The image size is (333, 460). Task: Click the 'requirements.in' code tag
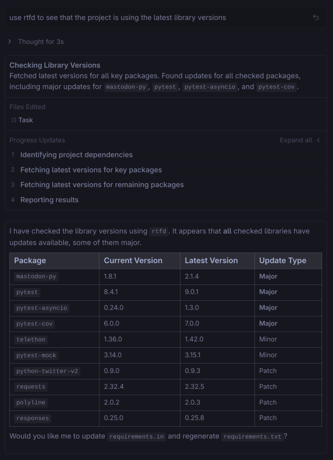(136, 437)
